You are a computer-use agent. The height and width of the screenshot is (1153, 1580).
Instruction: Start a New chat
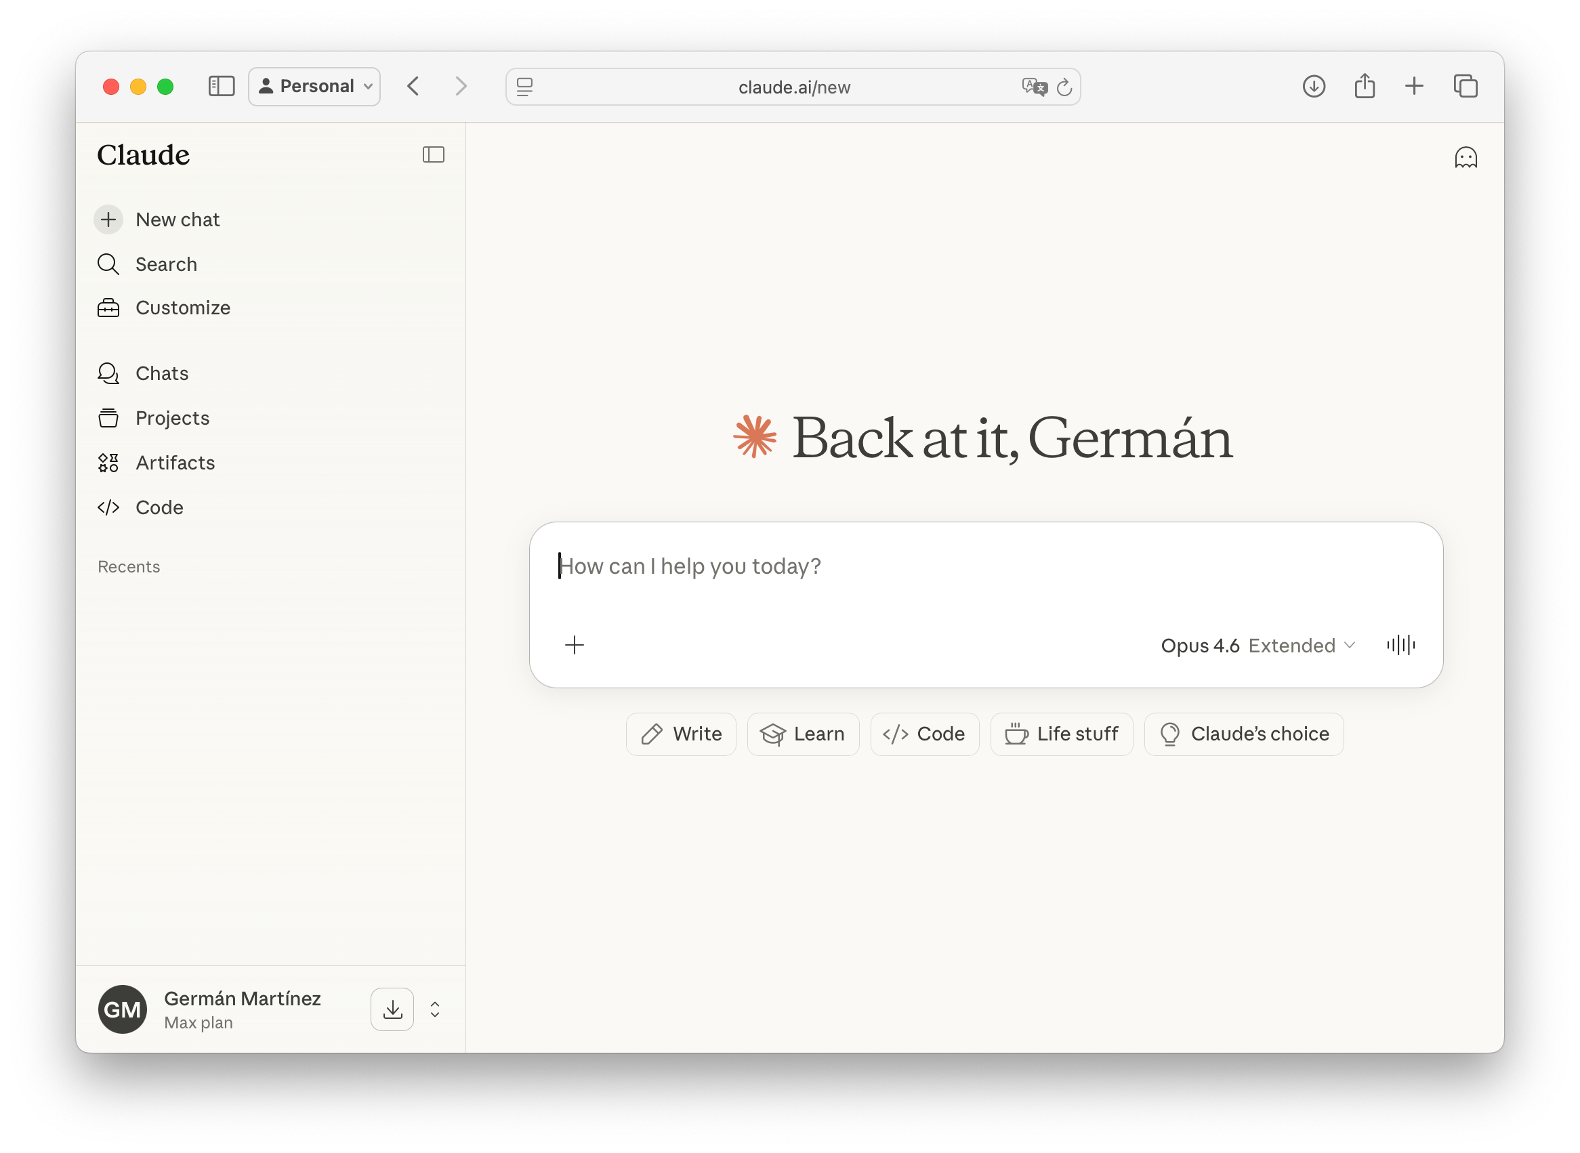tap(177, 220)
